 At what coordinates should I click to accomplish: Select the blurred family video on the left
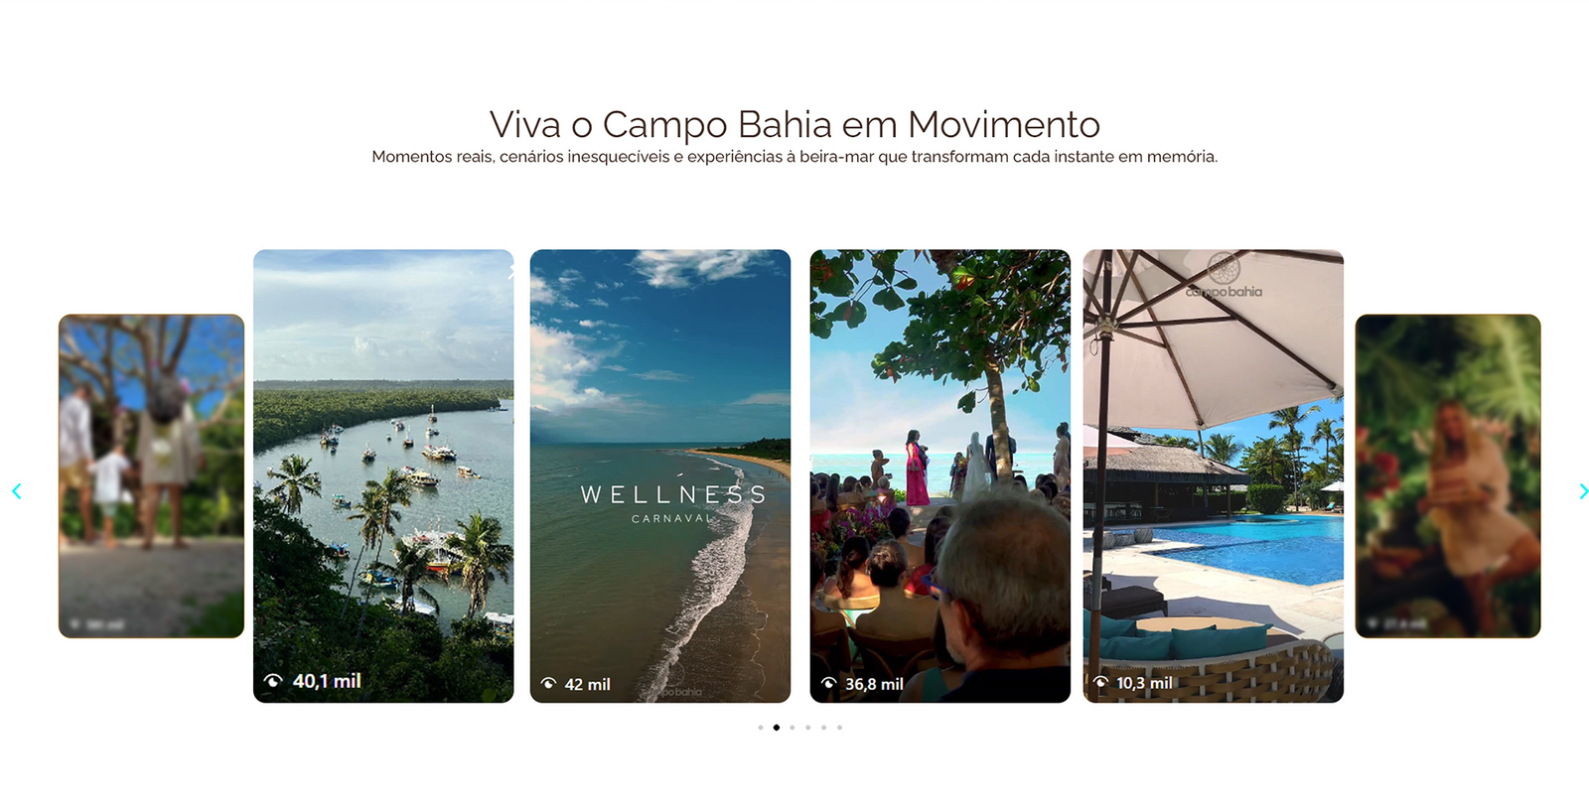151,476
